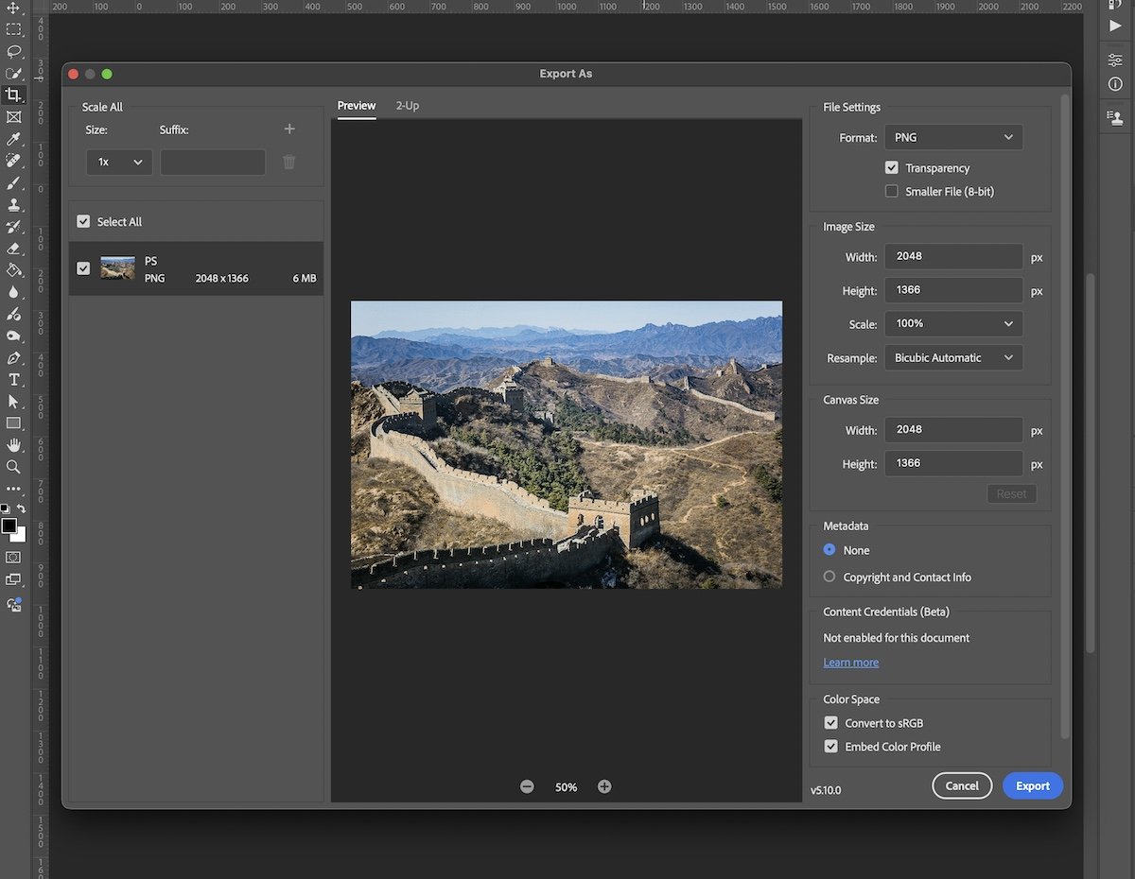Screen dimensions: 1135x879
Task: Select the Crop tool
Action: tap(14, 95)
